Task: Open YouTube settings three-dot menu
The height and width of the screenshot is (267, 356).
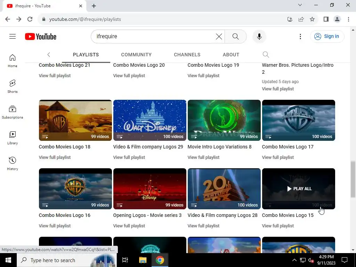Action: pos(300,36)
